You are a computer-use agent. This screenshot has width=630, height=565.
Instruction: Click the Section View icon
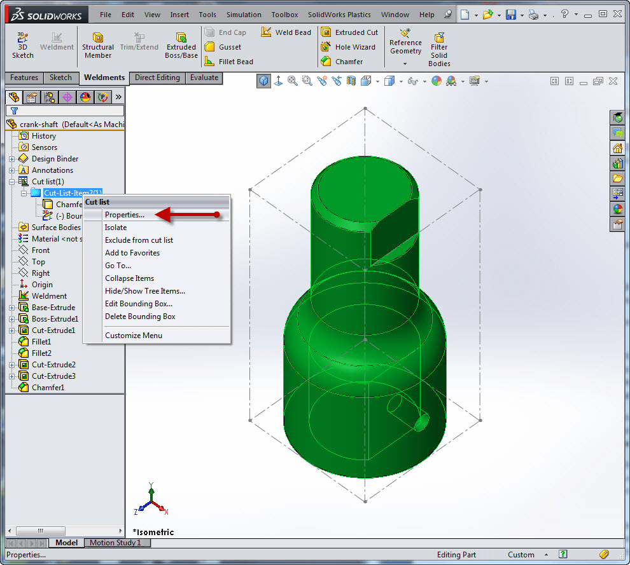[x=351, y=81]
